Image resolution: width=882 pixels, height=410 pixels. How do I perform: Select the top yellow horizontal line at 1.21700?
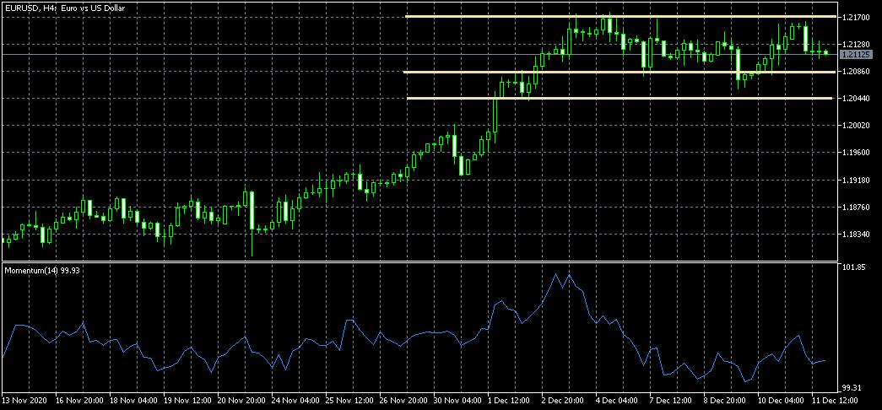620,17
